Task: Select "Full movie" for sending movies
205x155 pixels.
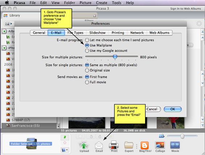Action: tap(87, 82)
